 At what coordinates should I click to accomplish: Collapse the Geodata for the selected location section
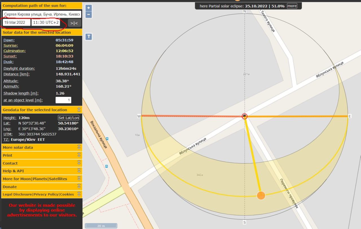(x=79, y=110)
